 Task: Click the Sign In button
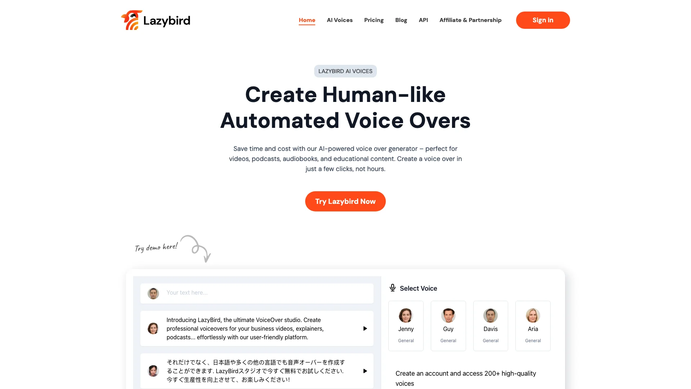543,20
